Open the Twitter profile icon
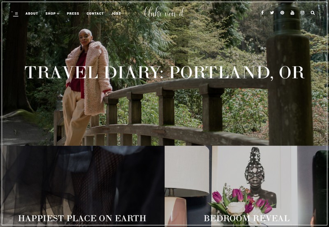The width and height of the screenshot is (329, 227). pos(272,13)
